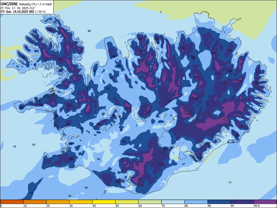Click the '78' humidity value over the sea
This screenshot has width=277, height=208.
pos(14,147)
